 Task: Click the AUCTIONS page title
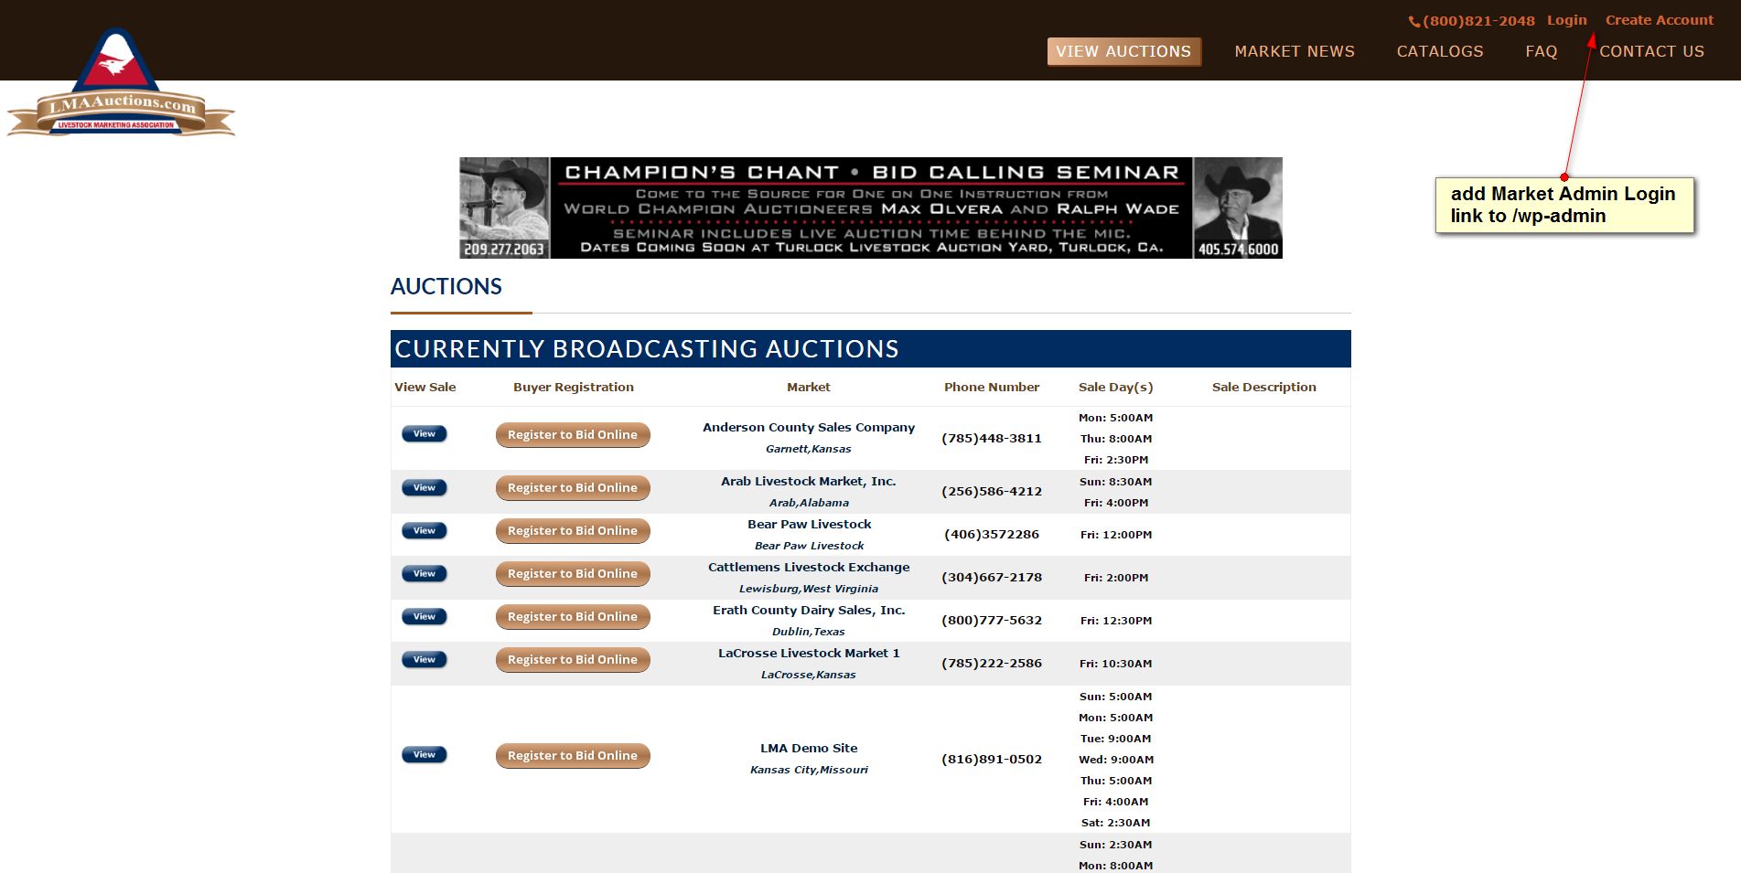point(446,286)
